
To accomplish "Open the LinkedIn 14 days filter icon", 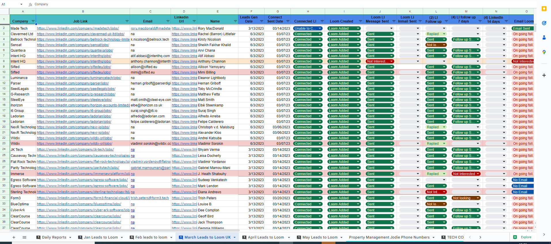I will 506,21.
